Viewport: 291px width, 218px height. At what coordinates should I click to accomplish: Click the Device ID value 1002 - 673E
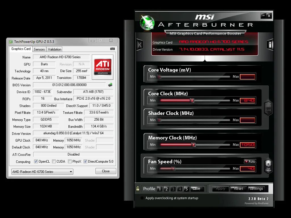43,92
